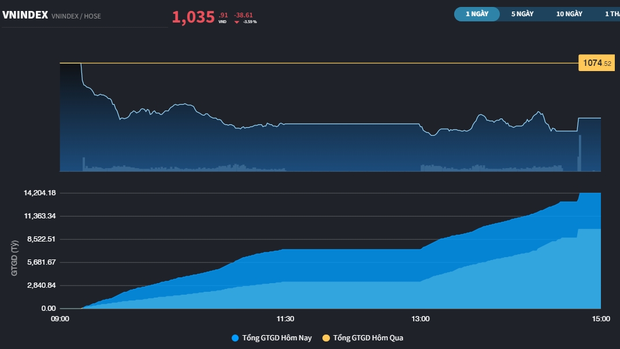
Task: Toggle the blue Tổng GTGD Hôm Nay legend dot
Action: click(235, 338)
